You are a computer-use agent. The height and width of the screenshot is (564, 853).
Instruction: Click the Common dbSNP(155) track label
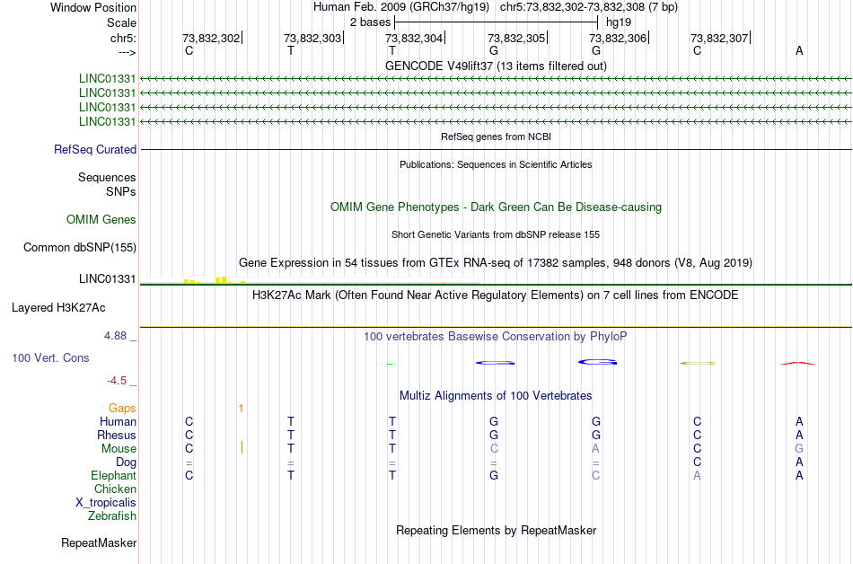coord(79,248)
